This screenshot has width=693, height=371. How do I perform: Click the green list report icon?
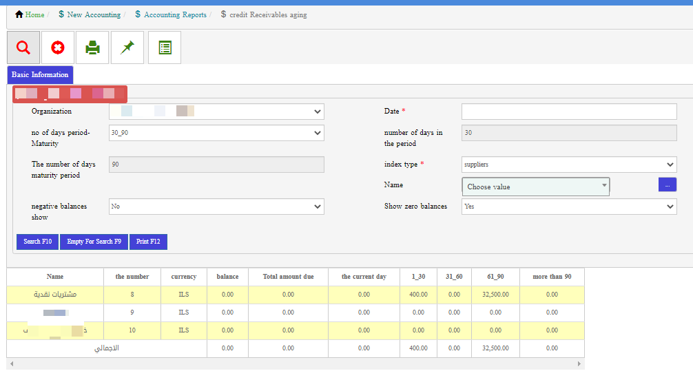point(165,47)
